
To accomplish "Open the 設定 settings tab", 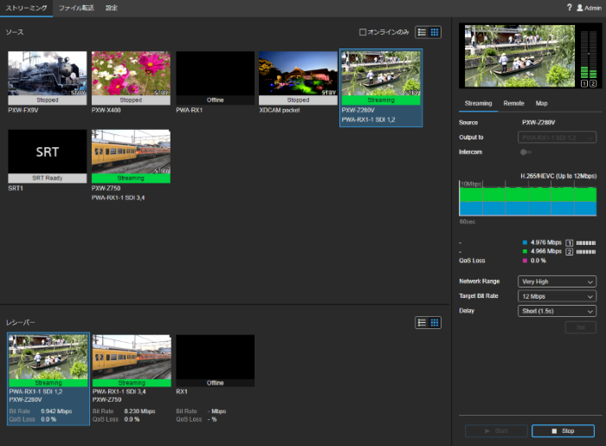I will point(112,7).
